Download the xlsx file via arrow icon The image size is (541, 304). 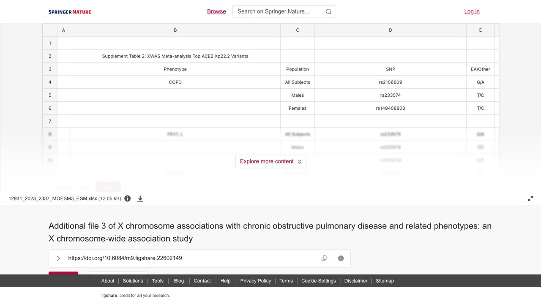coord(140,198)
